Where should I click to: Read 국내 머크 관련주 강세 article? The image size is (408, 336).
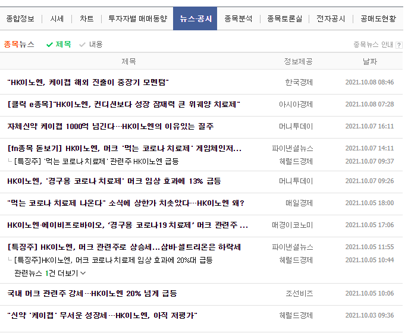point(92,294)
